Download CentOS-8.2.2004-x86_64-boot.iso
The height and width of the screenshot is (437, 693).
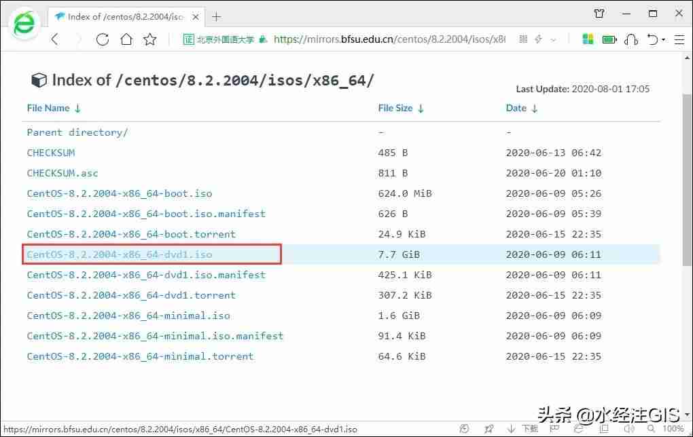[120, 193]
